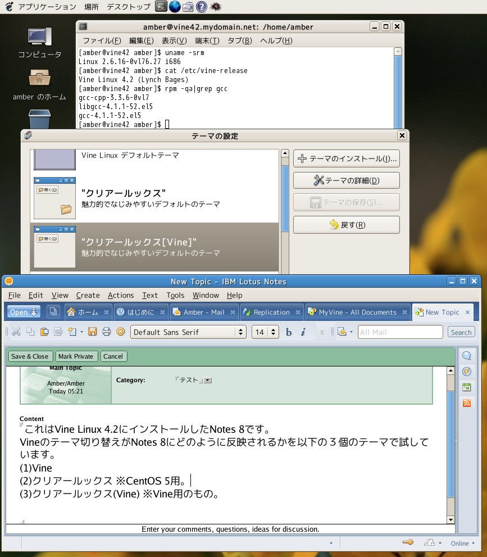Select the "クリアールックス[Vine]" theme thumbnail
This screenshot has width=487, height=557.
[x=54, y=247]
